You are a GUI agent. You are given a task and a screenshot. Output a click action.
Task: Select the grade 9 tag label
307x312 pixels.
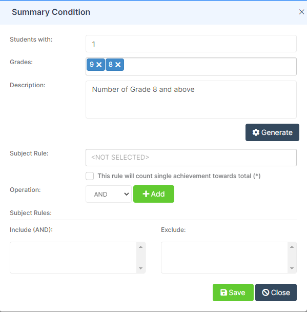pyautogui.click(x=92, y=65)
